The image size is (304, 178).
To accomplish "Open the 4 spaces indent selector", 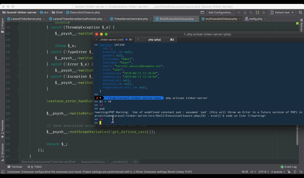I will [x=278, y=172].
